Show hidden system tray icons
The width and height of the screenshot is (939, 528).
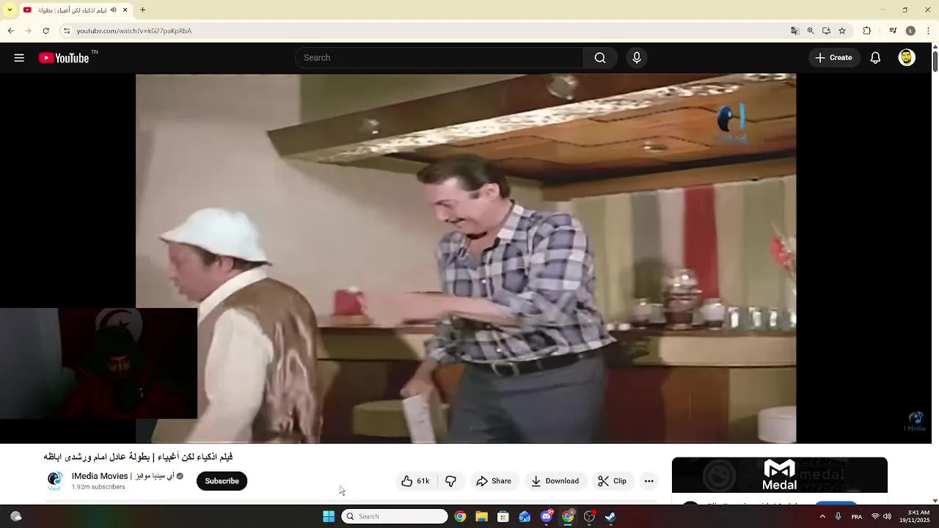[822, 516]
